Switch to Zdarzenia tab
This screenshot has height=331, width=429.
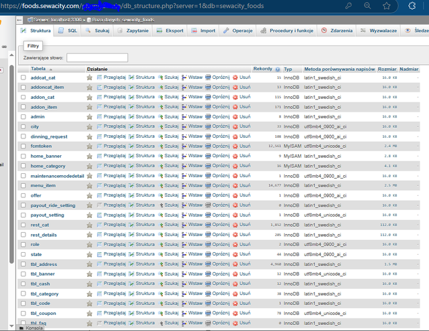tap(336, 31)
